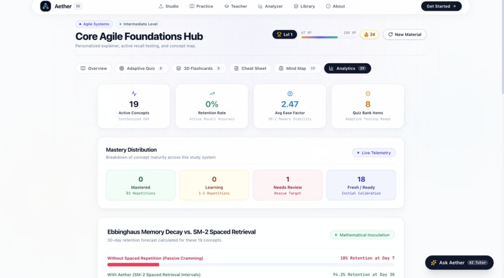Click the 3D Flashcards layers icon
The width and height of the screenshot is (504, 278).
tap(178, 68)
